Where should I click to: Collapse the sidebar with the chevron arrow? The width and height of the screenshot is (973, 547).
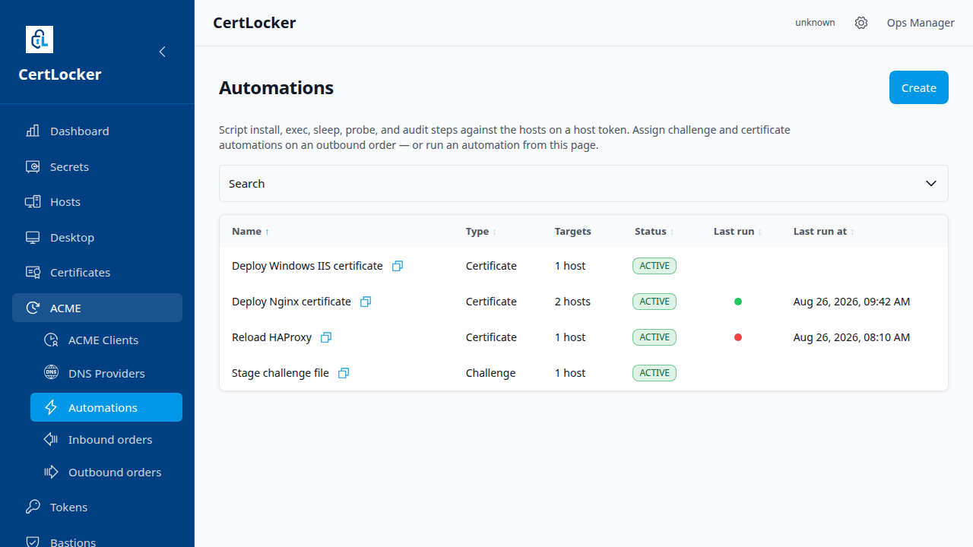pos(162,52)
